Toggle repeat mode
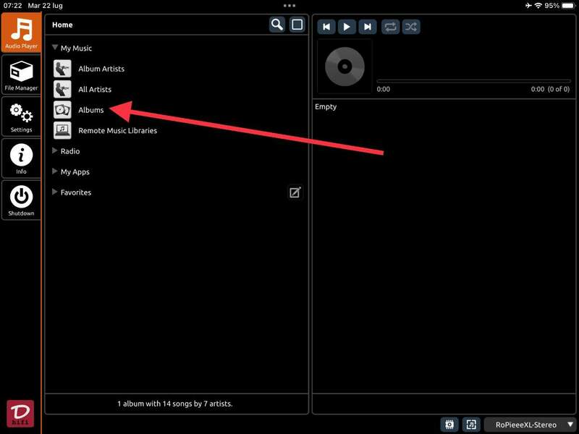The width and height of the screenshot is (579, 434). [x=390, y=27]
